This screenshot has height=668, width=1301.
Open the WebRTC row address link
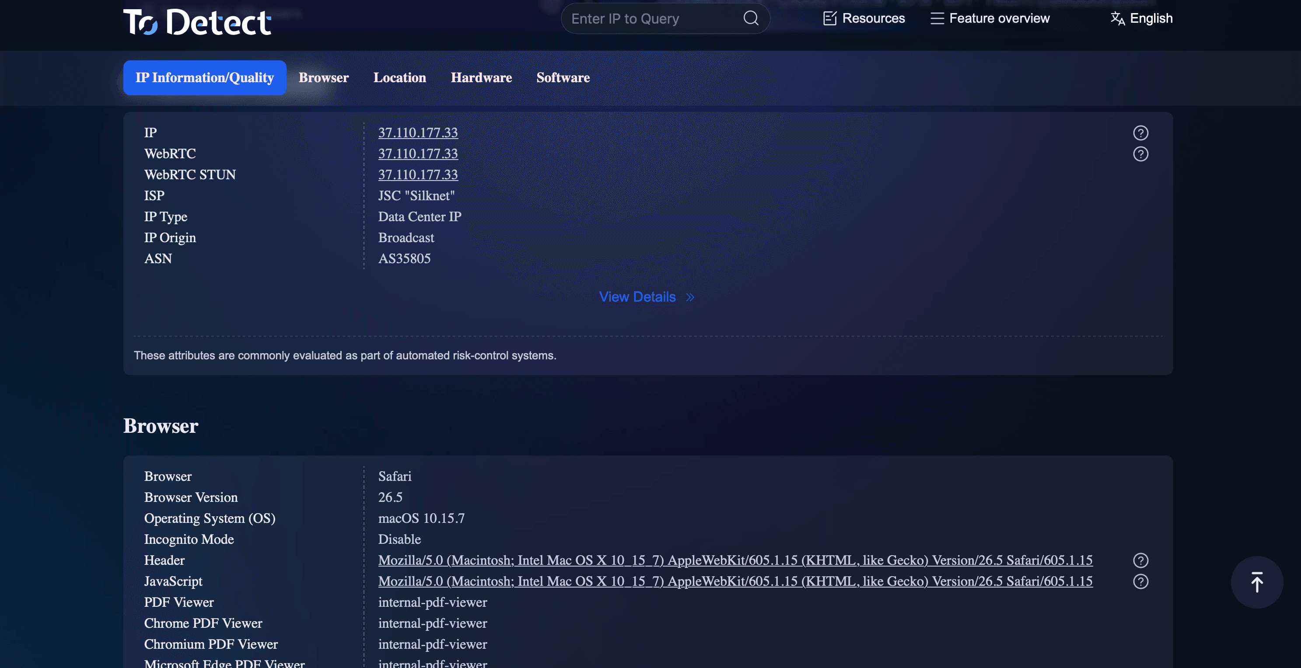coord(418,153)
